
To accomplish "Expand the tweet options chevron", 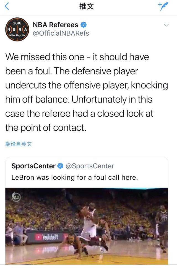I will click(166, 25).
